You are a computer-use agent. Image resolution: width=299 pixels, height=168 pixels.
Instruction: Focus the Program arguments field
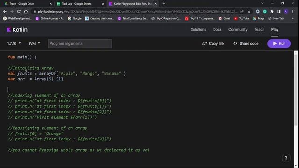pos(80,43)
